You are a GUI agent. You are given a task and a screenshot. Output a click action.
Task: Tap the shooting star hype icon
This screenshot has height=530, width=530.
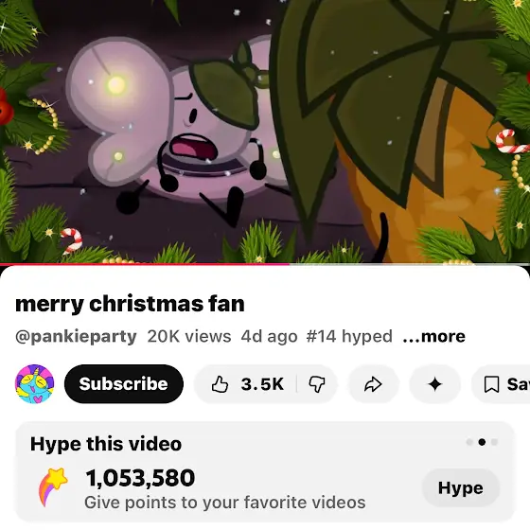click(x=53, y=486)
